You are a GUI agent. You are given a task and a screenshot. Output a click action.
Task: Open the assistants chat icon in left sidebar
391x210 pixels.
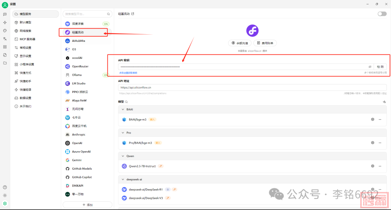tap(5, 14)
